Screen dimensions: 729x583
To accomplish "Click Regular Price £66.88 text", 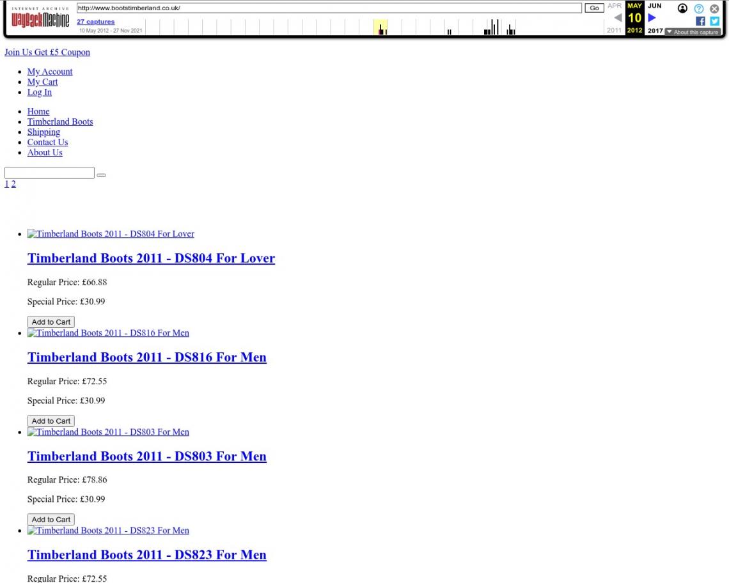I will pos(67,282).
